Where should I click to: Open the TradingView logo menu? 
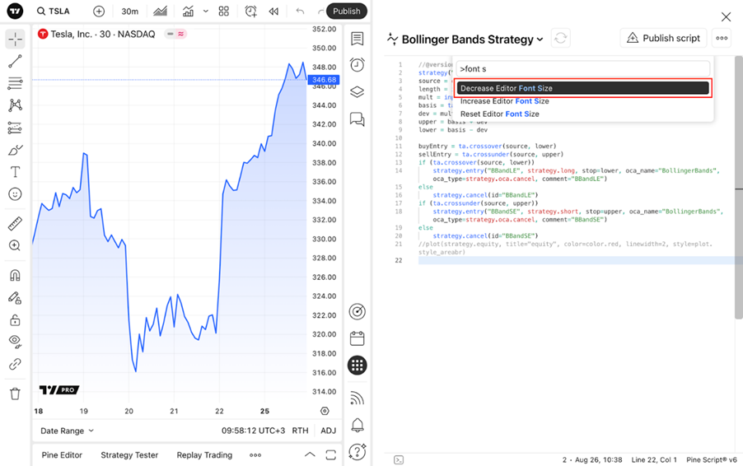coord(15,11)
